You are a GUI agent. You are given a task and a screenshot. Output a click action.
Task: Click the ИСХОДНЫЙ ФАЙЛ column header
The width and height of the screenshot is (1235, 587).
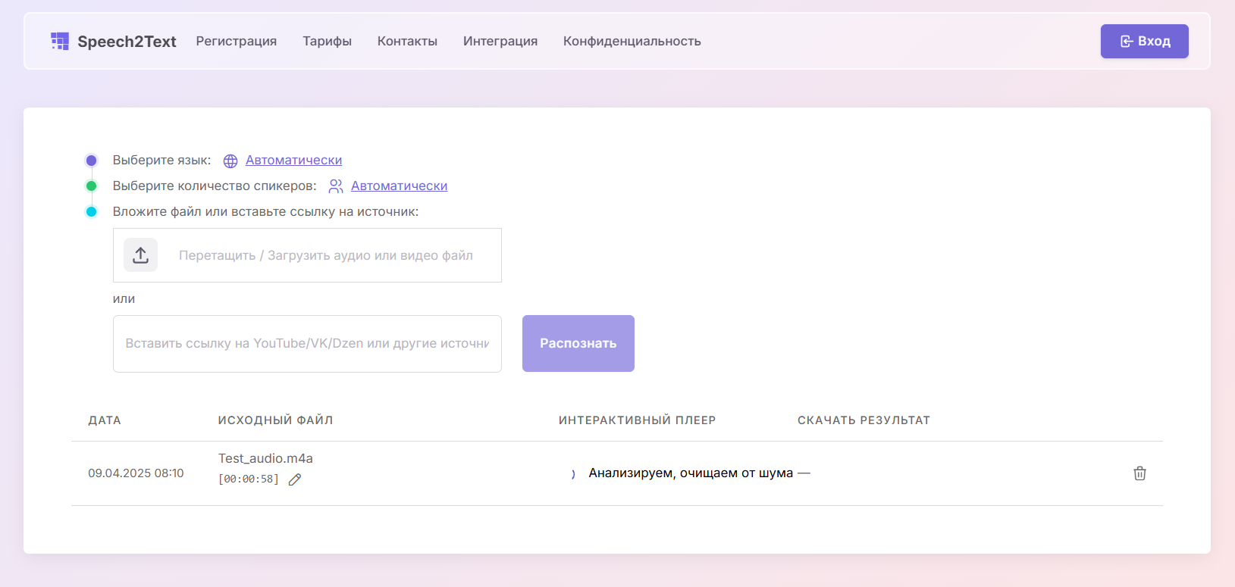tap(275, 420)
